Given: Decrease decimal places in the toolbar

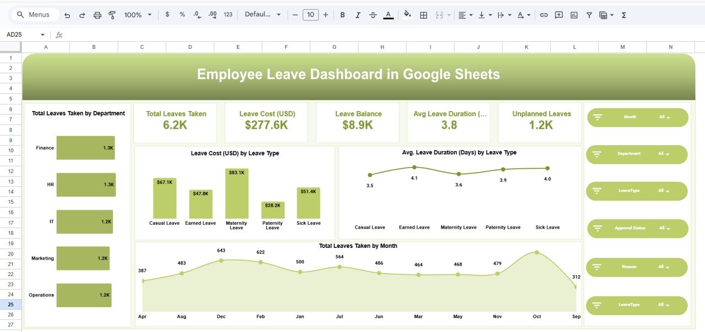Looking at the screenshot, I should [197, 15].
